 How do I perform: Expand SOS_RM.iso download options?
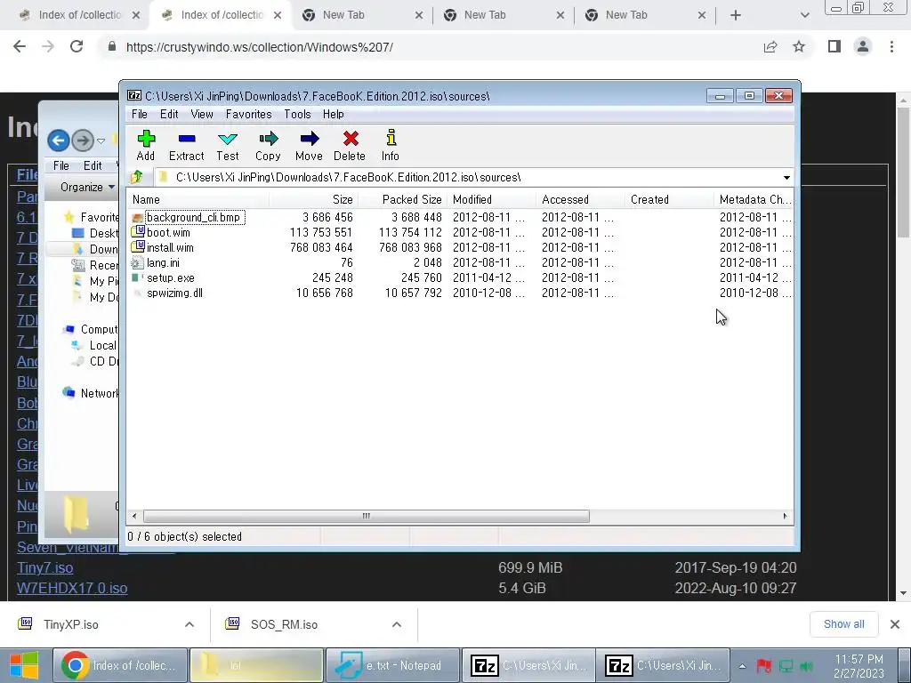point(397,624)
